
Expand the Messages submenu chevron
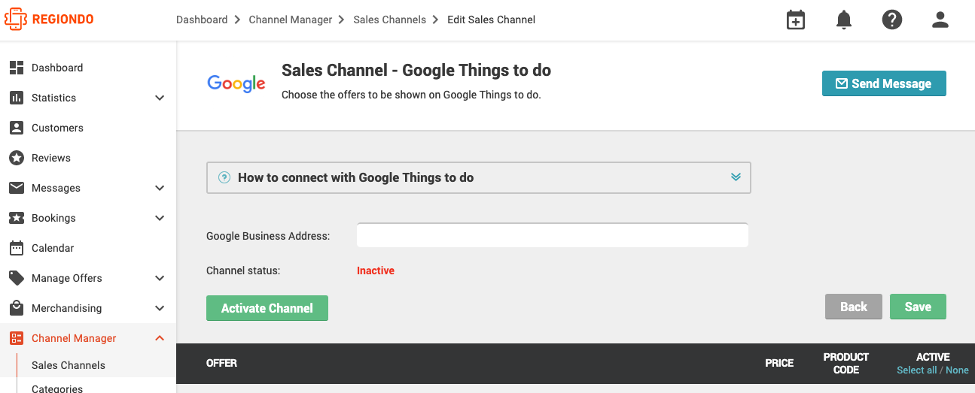point(160,188)
